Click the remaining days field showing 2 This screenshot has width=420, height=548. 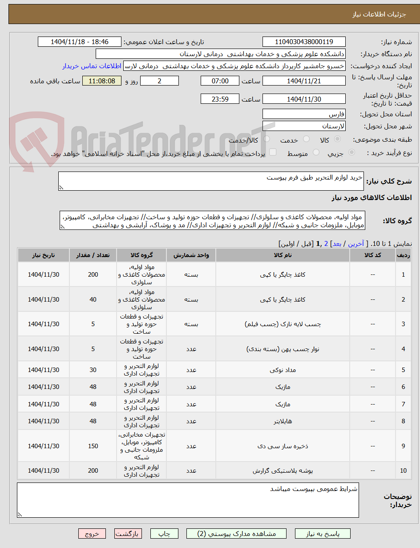pyautogui.click(x=159, y=81)
